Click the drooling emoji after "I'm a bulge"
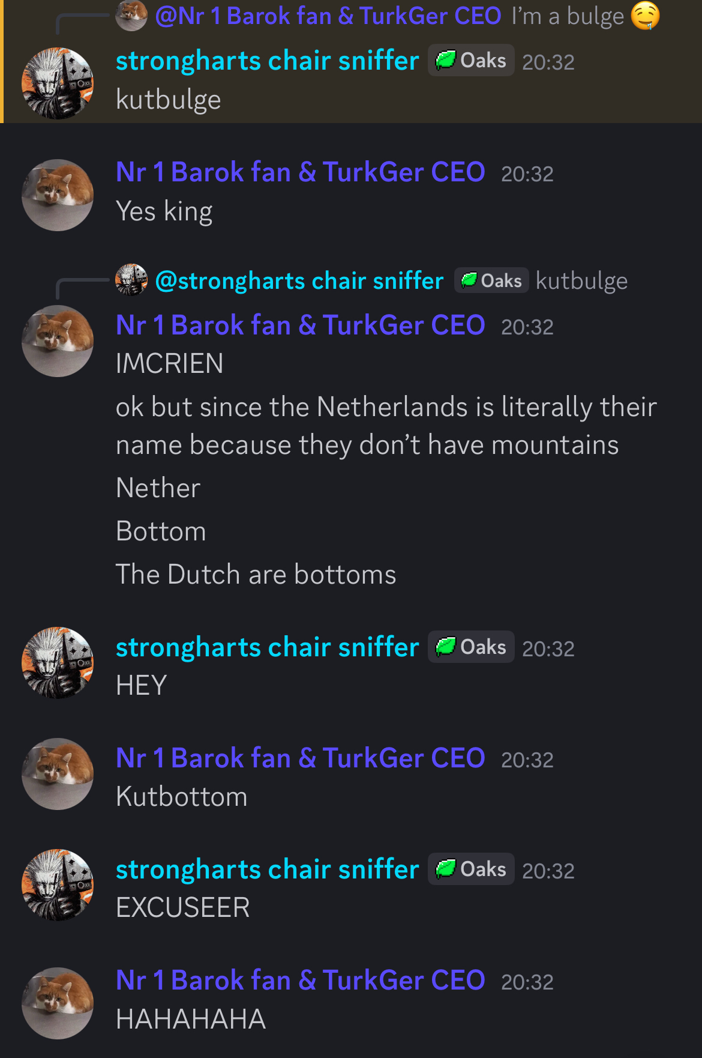The width and height of the screenshot is (702, 1058). (x=645, y=16)
